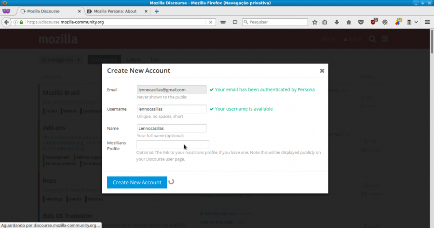Viewport: 434px width, 228px height.
Task: Close the Create New Account dialog
Action: (322, 71)
